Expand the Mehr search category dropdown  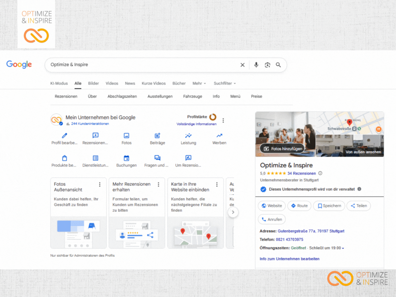click(199, 83)
